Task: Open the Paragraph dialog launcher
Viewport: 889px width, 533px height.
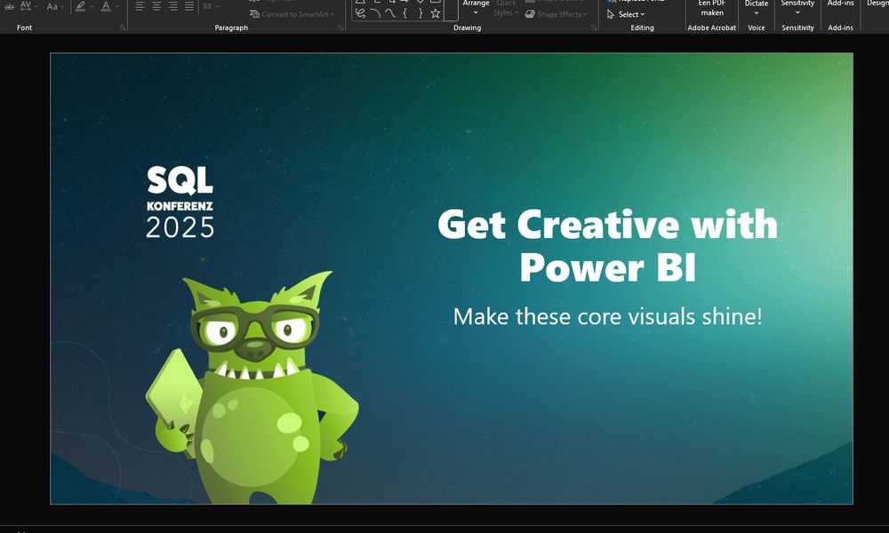Action: 340,28
